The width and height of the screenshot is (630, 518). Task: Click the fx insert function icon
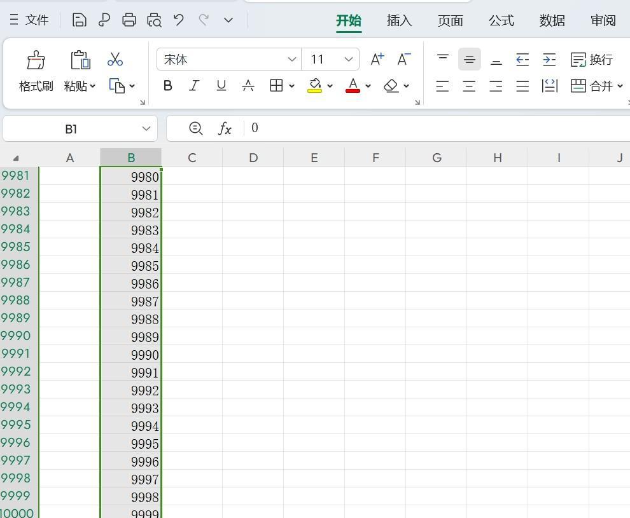point(225,128)
